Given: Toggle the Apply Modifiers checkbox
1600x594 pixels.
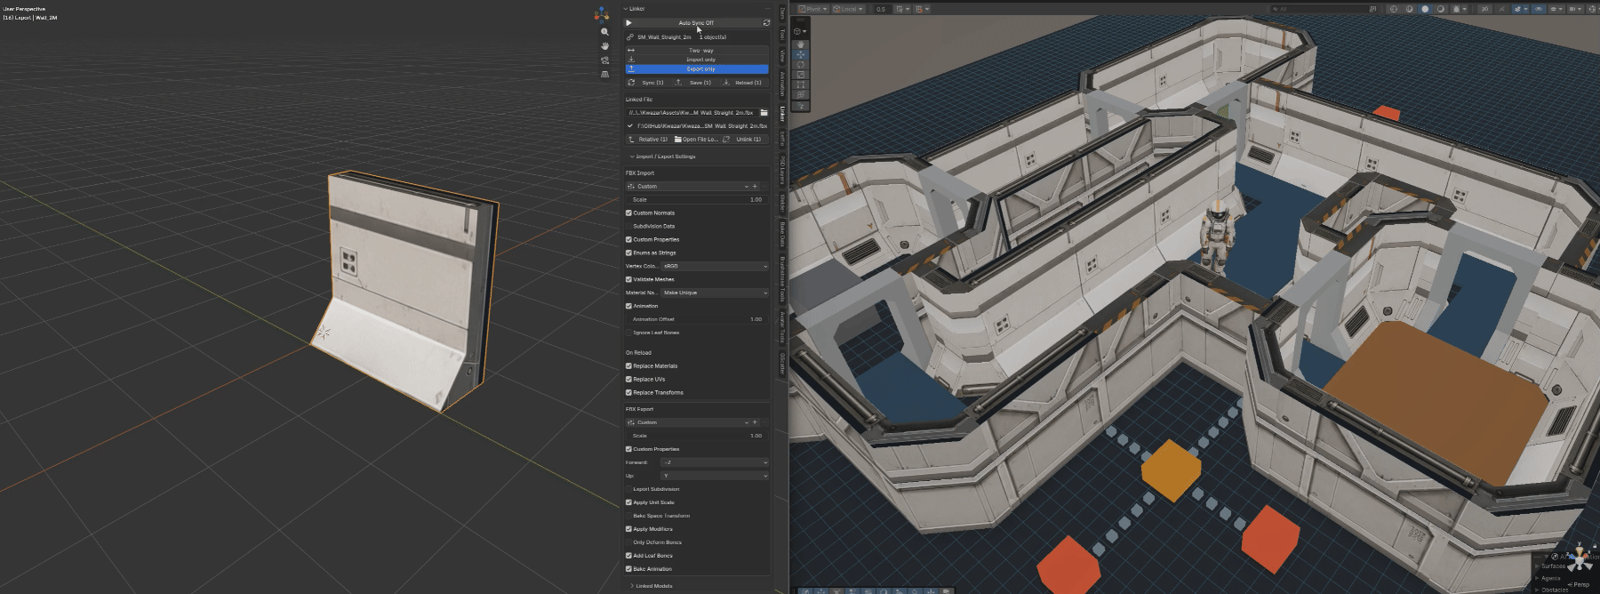Looking at the screenshot, I should click(x=628, y=529).
